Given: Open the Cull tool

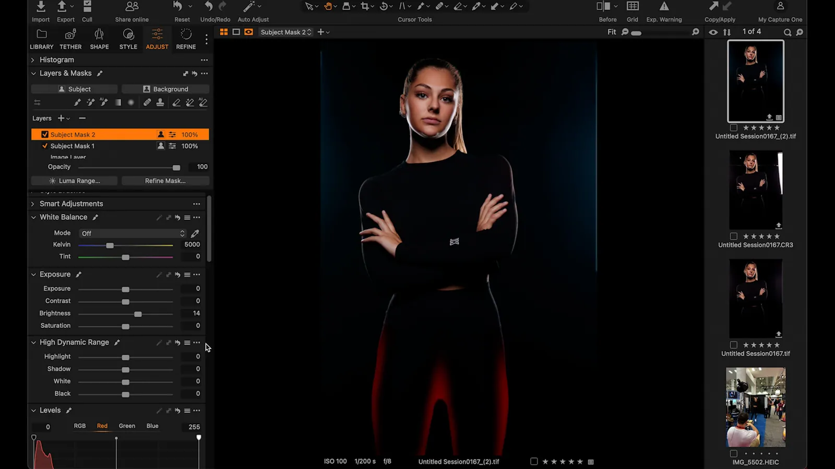Looking at the screenshot, I should [x=87, y=6].
